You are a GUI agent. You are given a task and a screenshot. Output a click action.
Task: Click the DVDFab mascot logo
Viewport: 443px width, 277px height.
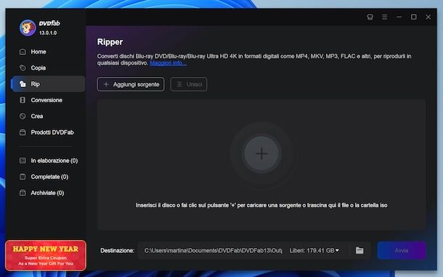(28, 28)
